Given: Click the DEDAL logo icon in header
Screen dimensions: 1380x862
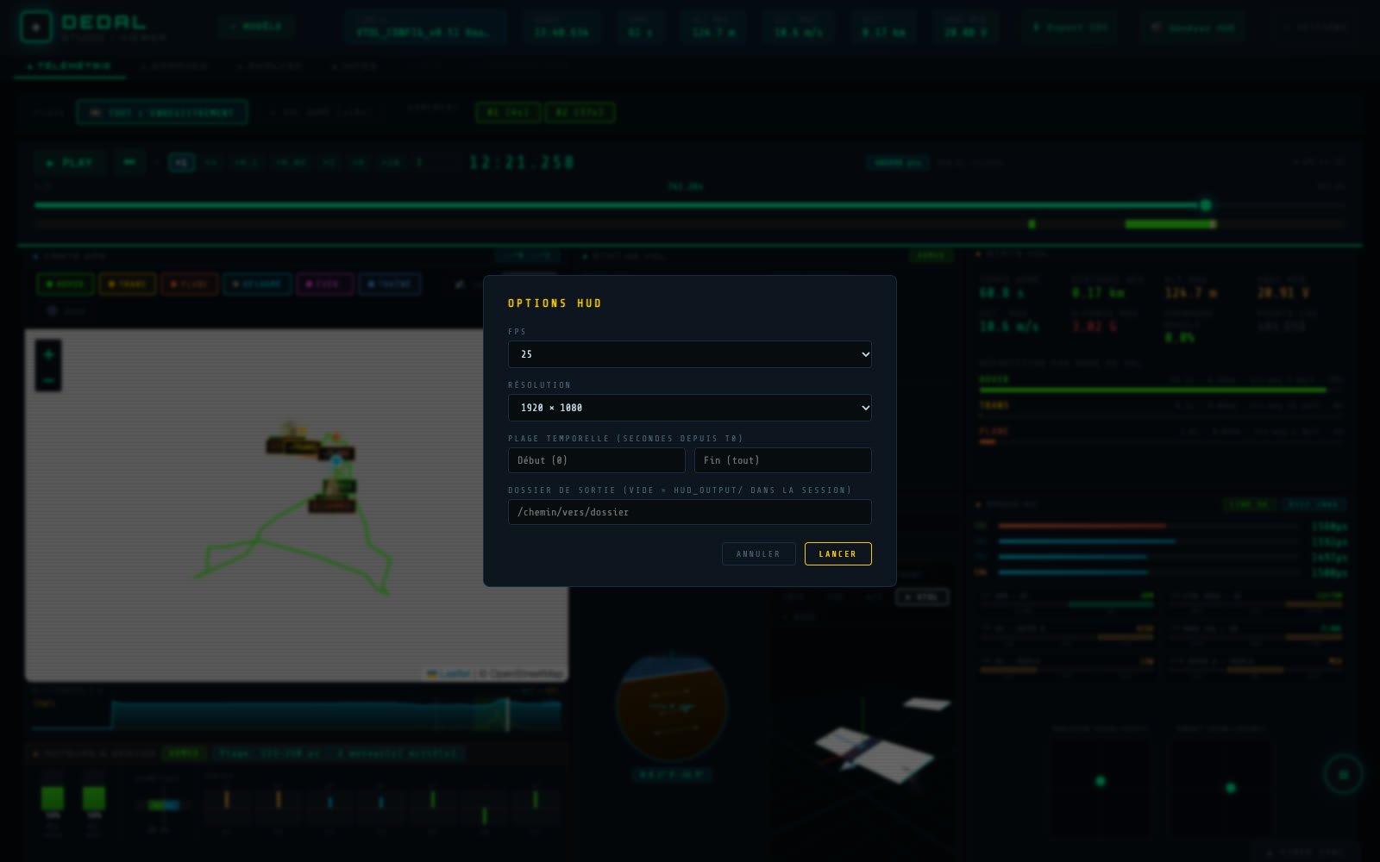Looking at the screenshot, I should 35,27.
